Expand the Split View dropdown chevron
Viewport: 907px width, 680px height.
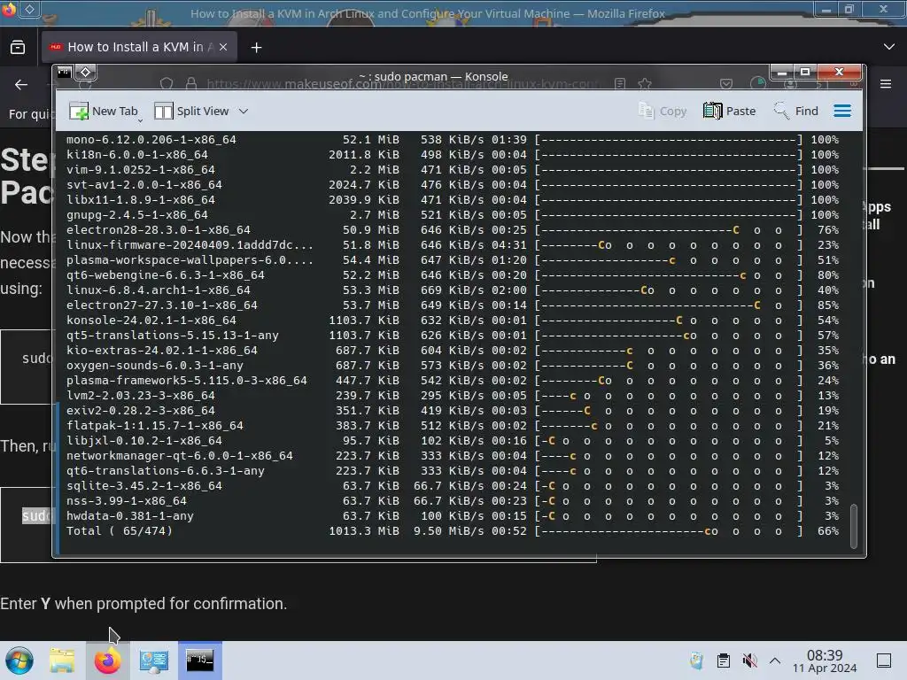[x=244, y=111]
